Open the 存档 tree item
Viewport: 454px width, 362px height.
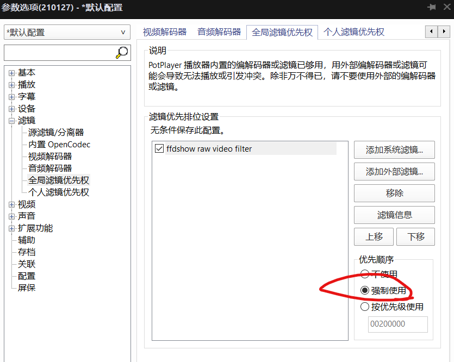[x=27, y=252]
